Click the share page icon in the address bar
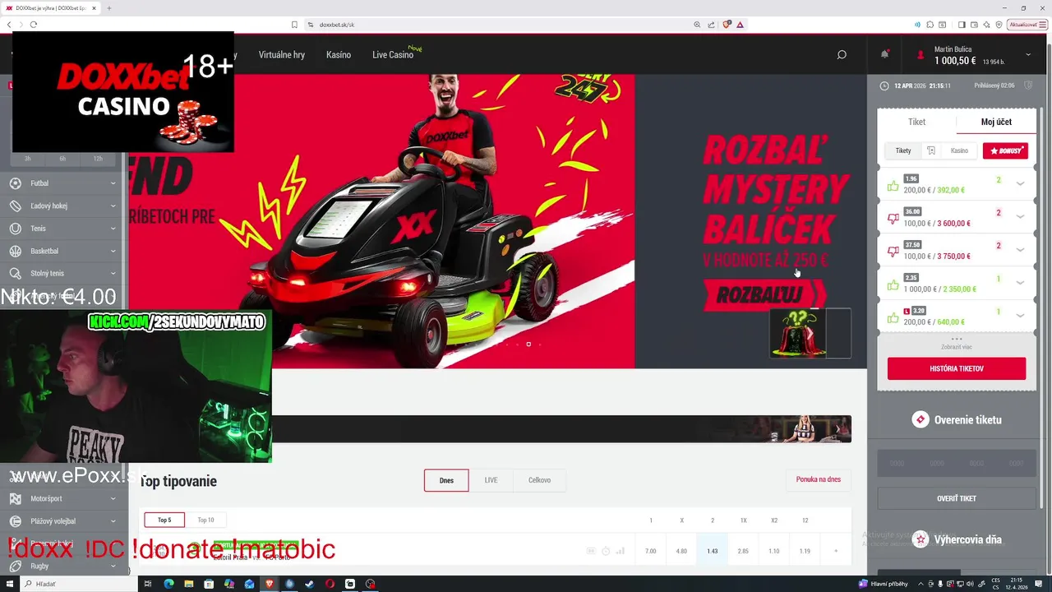The image size is (1052, 592). (711, 25)
